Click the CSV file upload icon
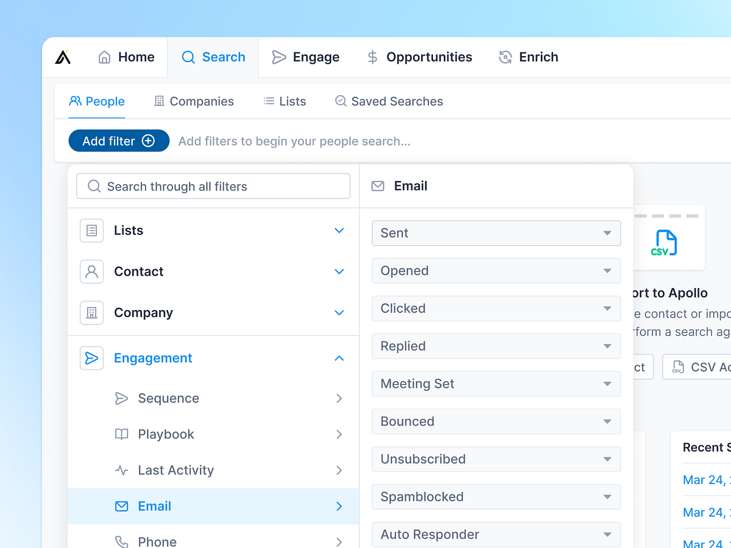731x548 pixels. [x=664, y=243]
